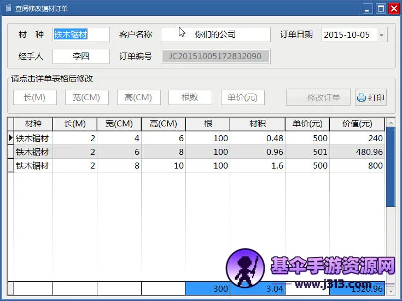
Task: Click the 长(M) input box
Action: point(35,97)
